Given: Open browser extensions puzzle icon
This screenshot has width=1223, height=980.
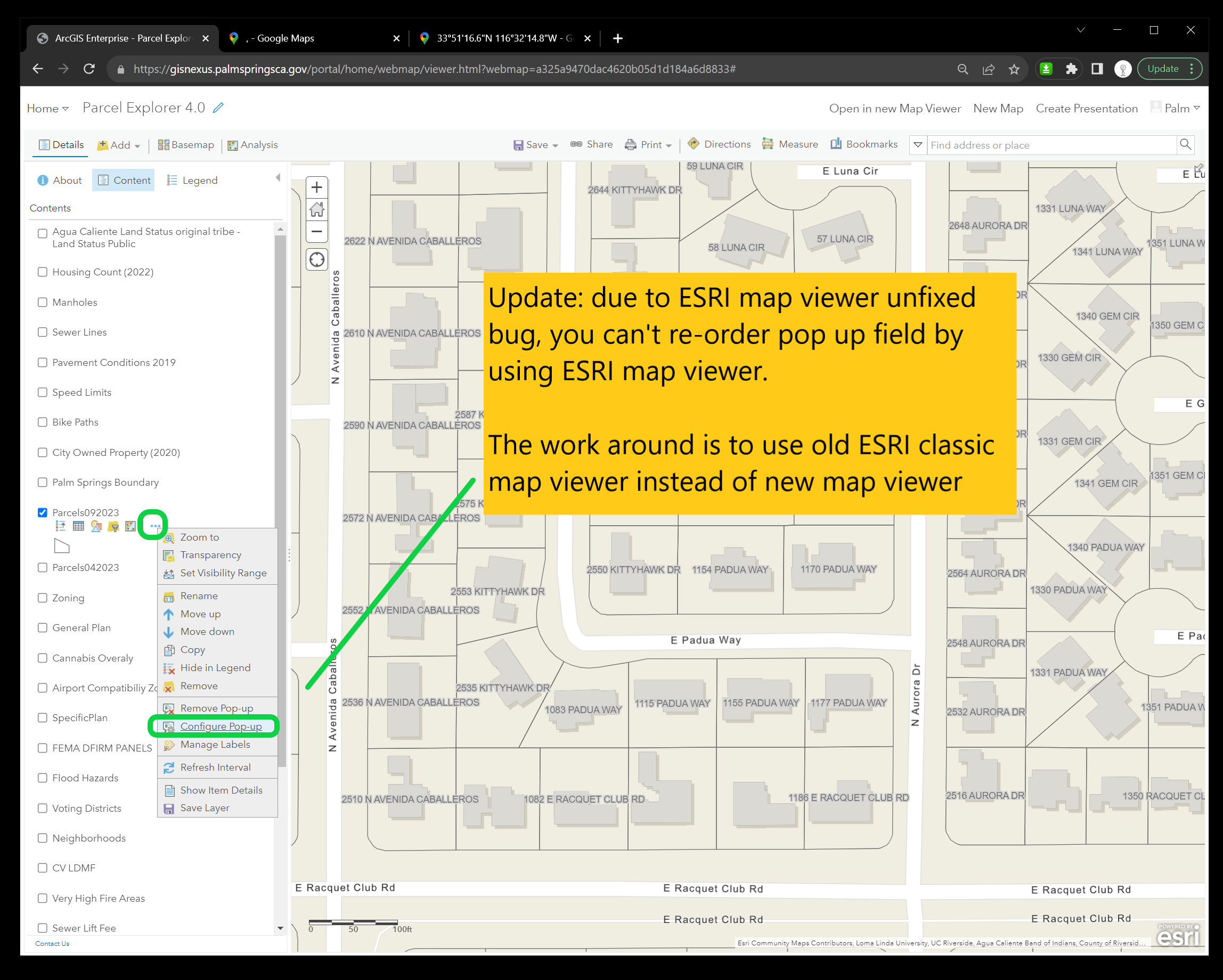Looking at the screenshot, I should pos(1071,69).
